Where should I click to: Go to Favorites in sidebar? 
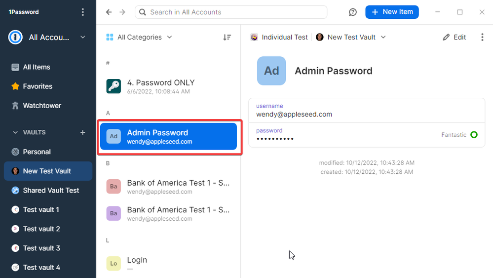coord(37,86)
